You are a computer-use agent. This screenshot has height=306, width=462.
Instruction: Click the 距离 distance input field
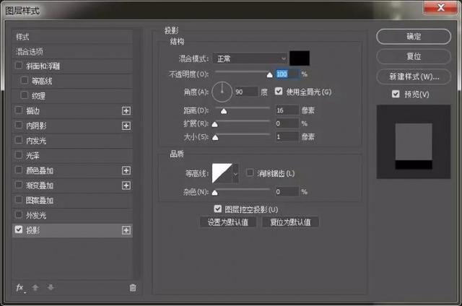click(x=286, y=110)
